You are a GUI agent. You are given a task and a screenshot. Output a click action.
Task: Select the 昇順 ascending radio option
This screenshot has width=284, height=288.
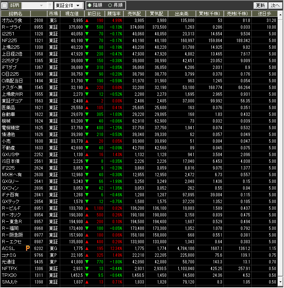[116, 5]
